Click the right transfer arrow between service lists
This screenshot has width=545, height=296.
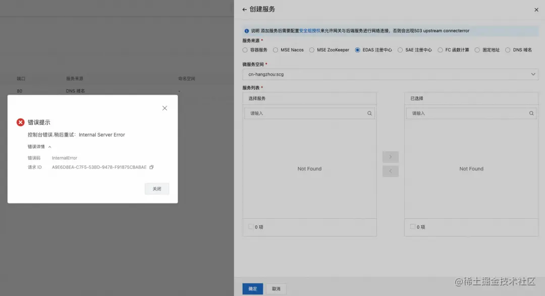pyautogui.click(x=391, y=156)
